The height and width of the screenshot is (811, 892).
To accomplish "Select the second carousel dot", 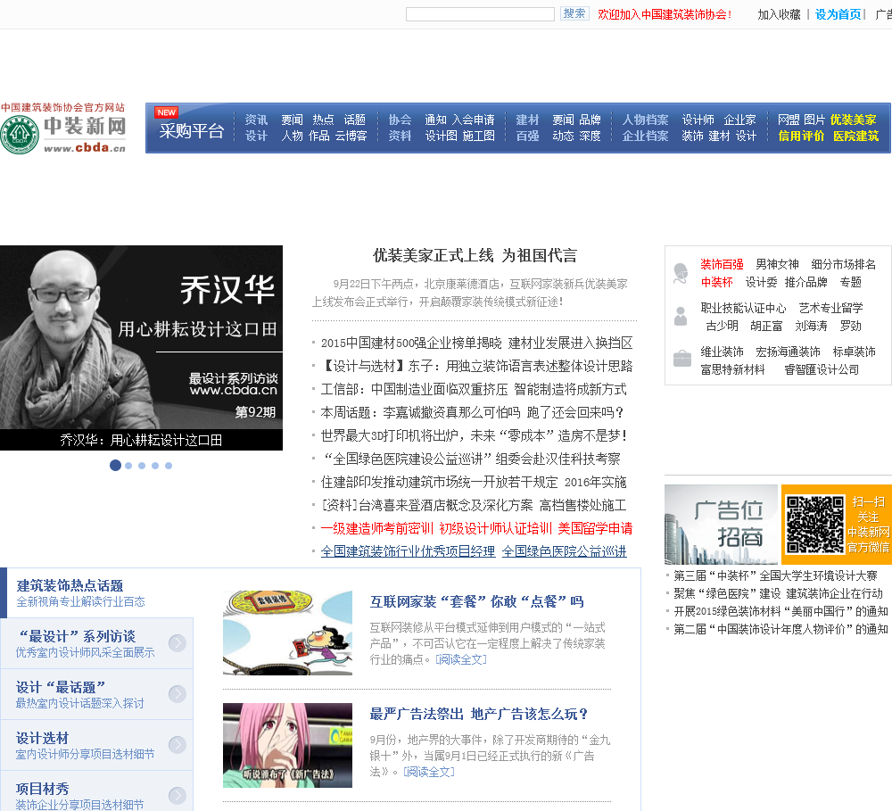I will point(128,466).
